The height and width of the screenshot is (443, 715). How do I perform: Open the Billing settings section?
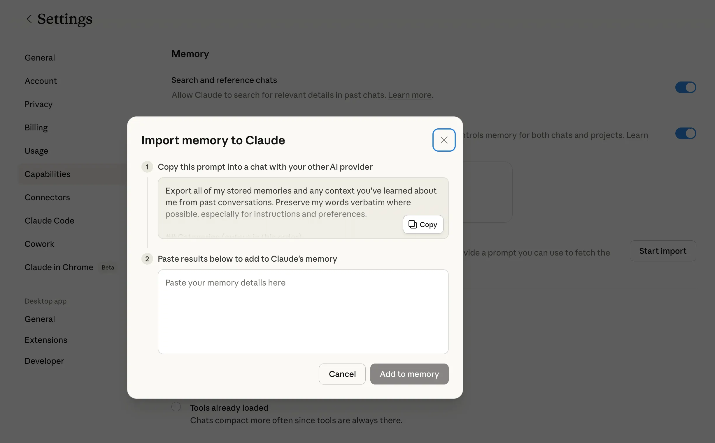pyautogui.click(x=36, y=127)
